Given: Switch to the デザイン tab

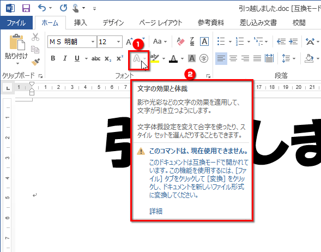Looking at the screenshot, I should [113, 22].
